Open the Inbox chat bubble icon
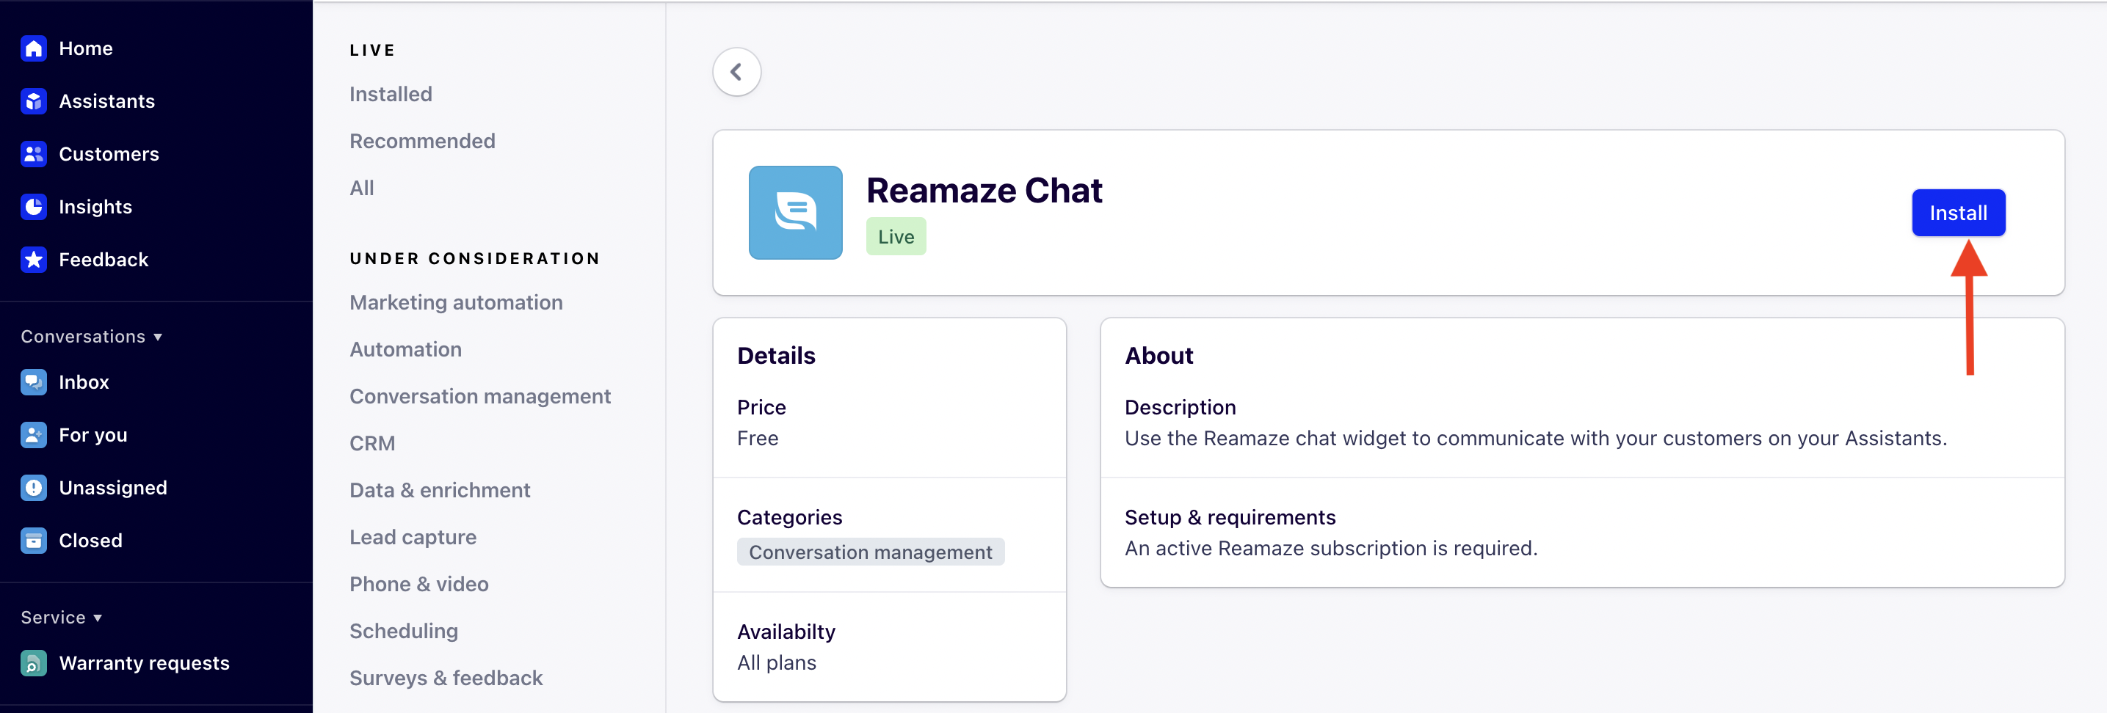Screen dimensions: 2107x713 point(34,382)
